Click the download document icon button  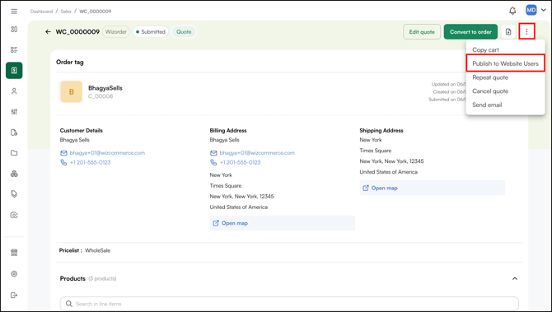tap(508, 31)
